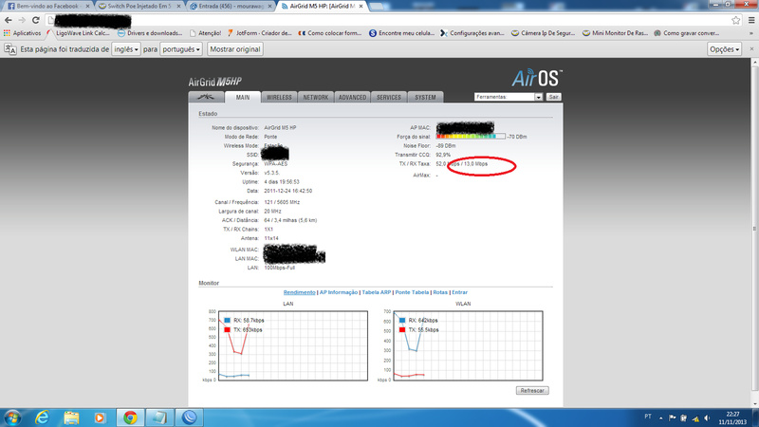Screen dimensions: 759x427
Task: Click the LAN RX 58.7kbps legend
Action: pyautogui.click(x=244, y=321)
